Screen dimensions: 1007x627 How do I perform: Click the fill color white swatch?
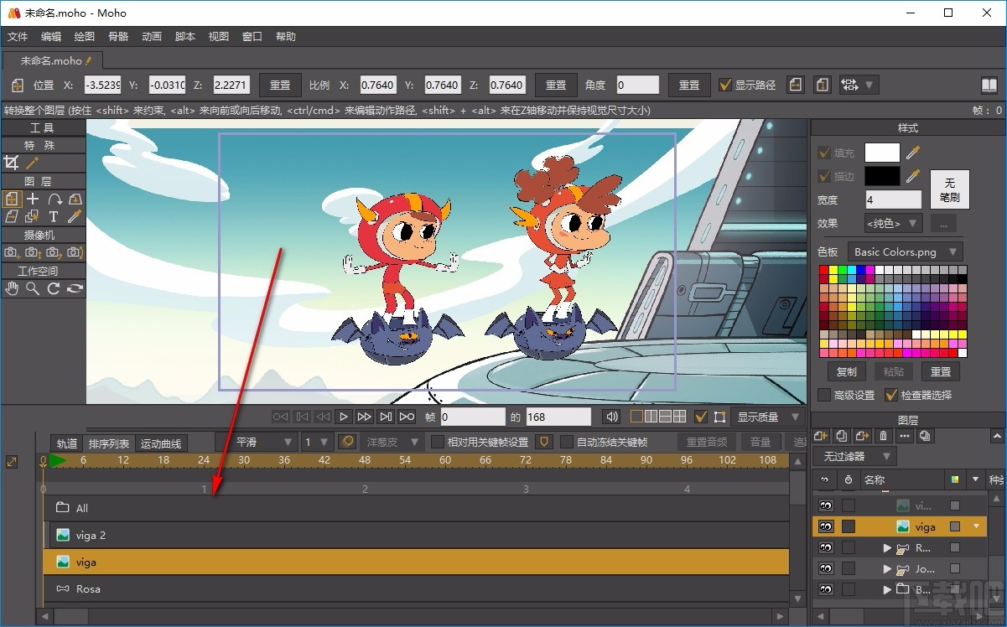882,153
